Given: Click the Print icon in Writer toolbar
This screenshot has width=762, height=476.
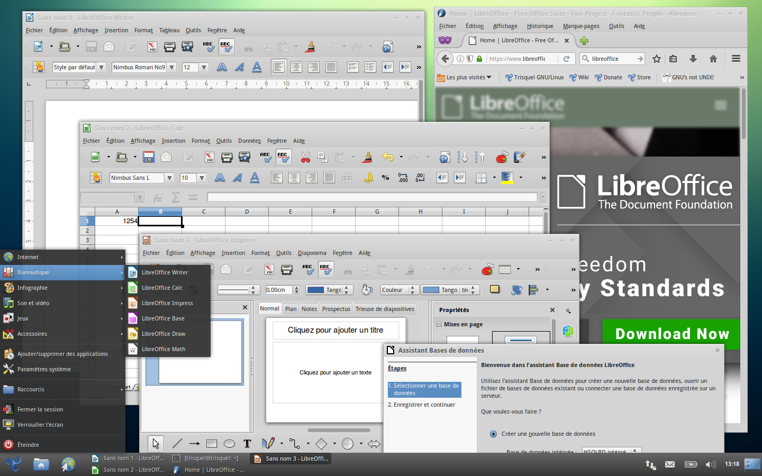Looking at the screenshot, I should (x=169, y=47).
